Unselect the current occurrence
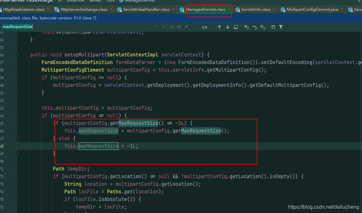Viewport: 362px width, 213px height. point(255,27)
